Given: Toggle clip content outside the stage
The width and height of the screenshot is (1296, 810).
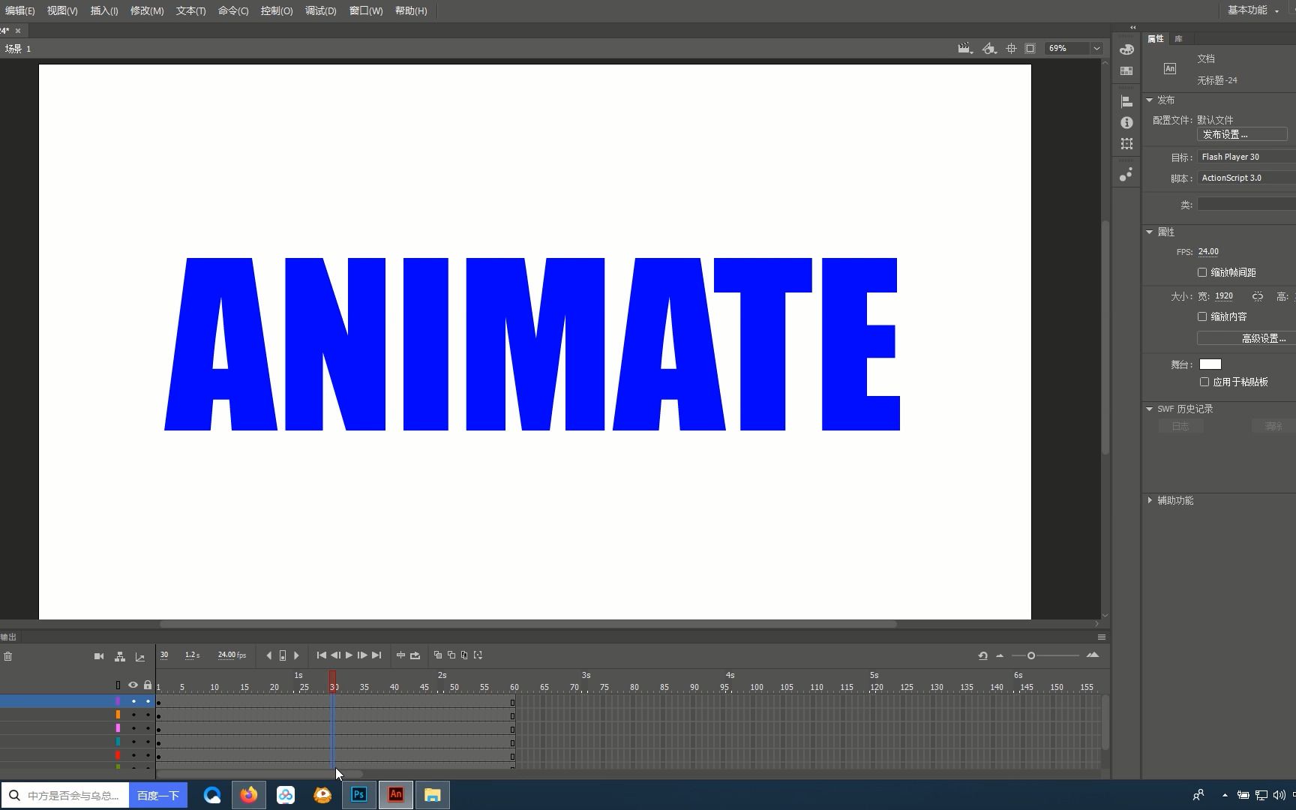Looking at the screenshot, I should 1030,48.
